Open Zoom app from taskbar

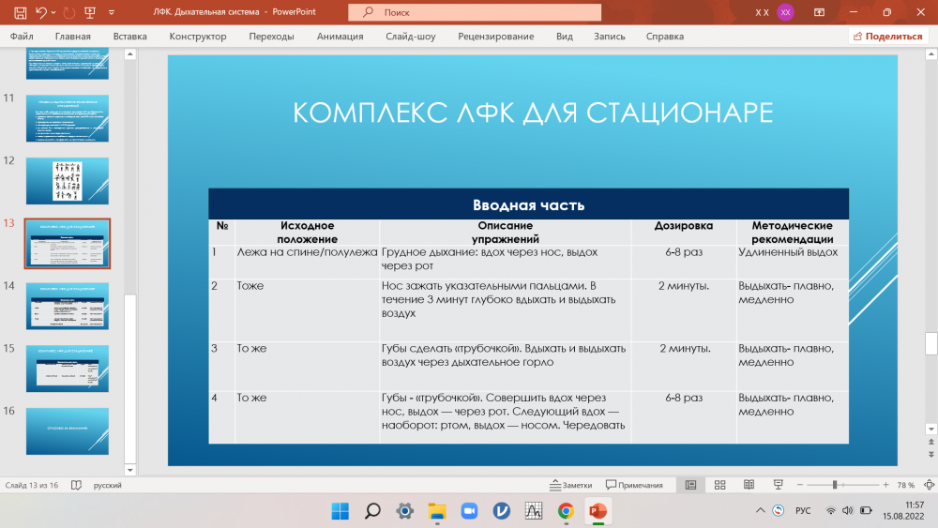coord(469,511)
